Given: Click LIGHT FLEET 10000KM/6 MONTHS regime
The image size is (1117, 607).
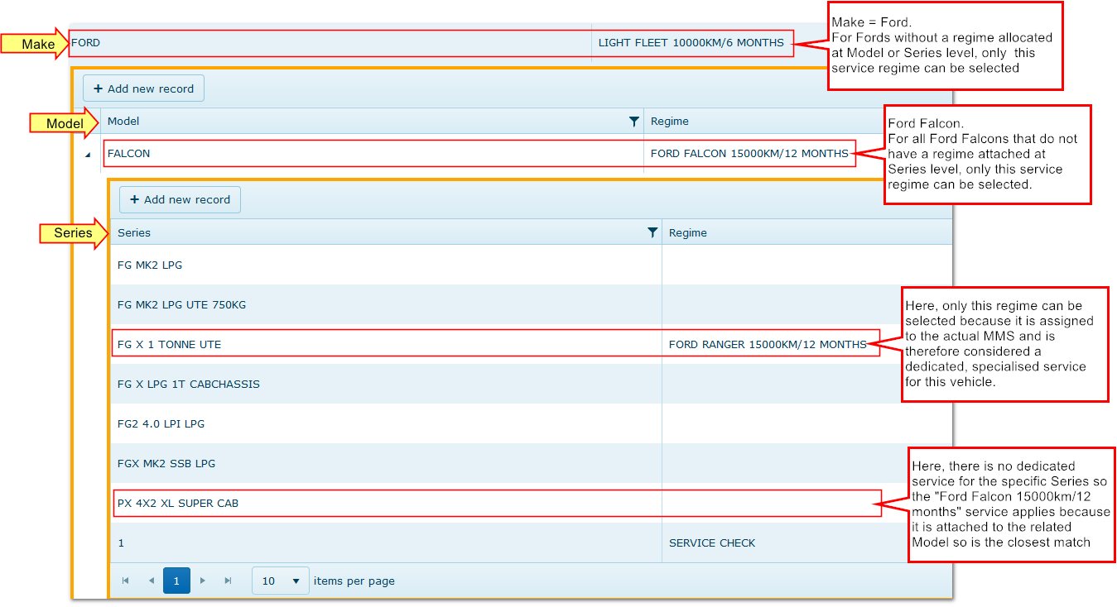Looking at the screenshot, I should click(691, 42).
